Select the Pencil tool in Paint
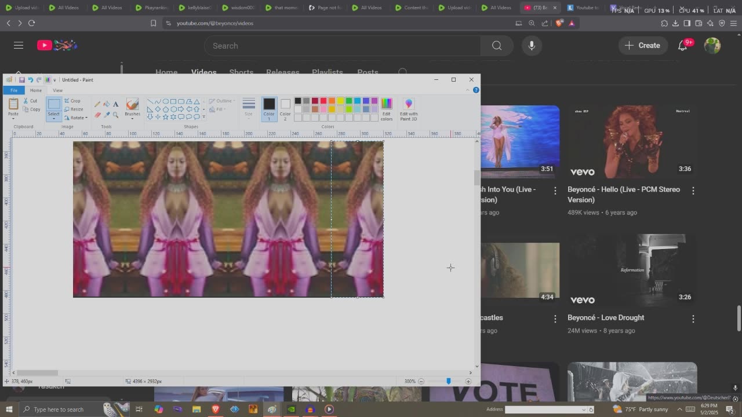 pos(97,104)
